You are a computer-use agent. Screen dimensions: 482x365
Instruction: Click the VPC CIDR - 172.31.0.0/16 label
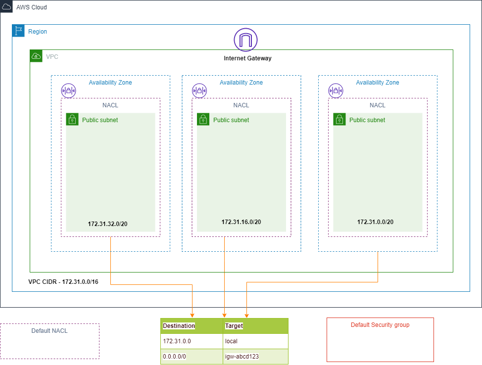click(63, 282)
